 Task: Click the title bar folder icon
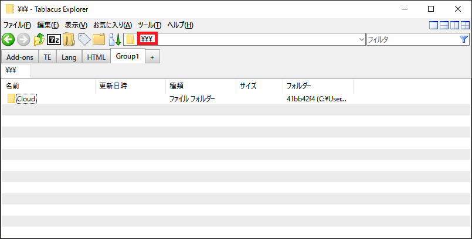(x=10, y=9)
